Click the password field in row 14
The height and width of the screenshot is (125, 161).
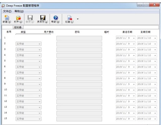click(79, 113)
